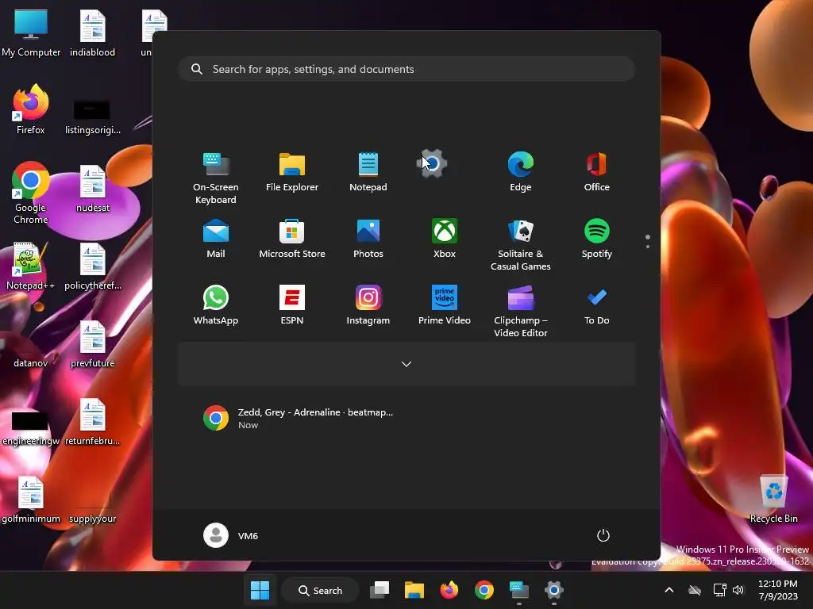Launch Xbox from pinned apps
The image size is (813, 609).
pyautogui.click(x=445, y=239)
